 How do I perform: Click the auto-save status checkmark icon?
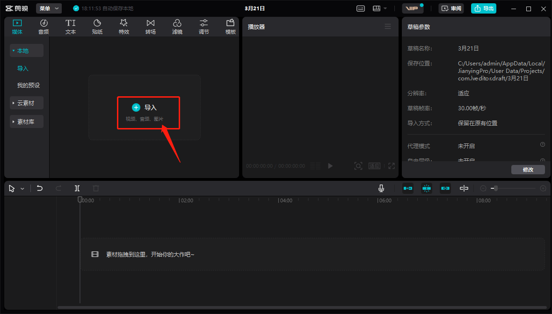pyautogui.click(x=76, y=8)
